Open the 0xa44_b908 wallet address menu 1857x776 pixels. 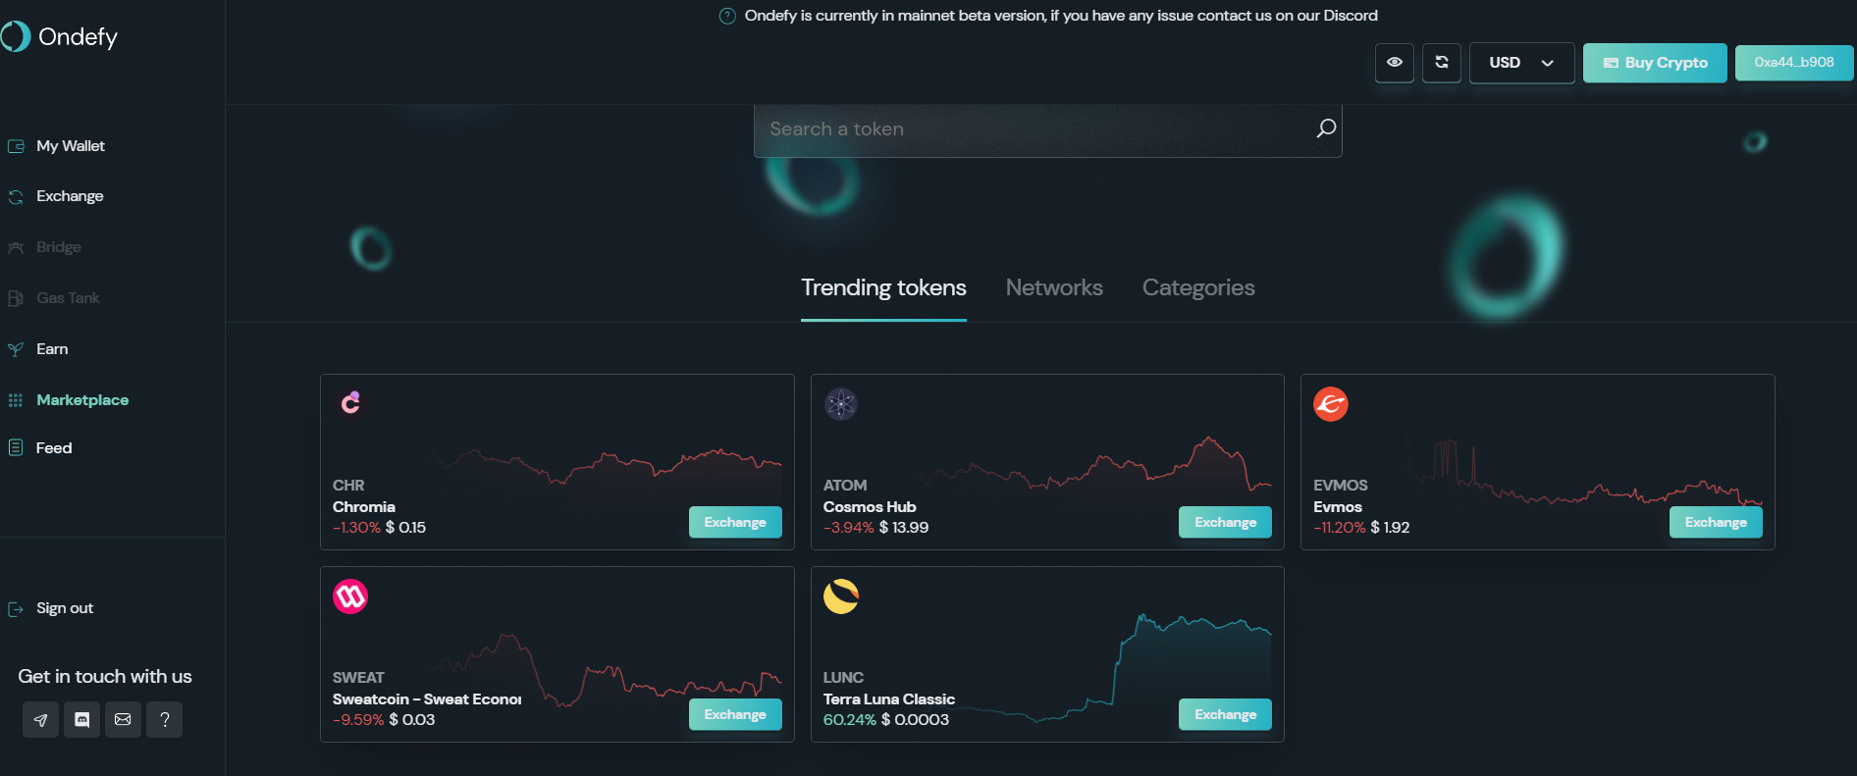(x=1793, y=63)
